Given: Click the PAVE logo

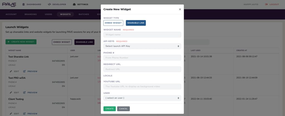Looking at the screenshot, I should [x=9, y=4].
